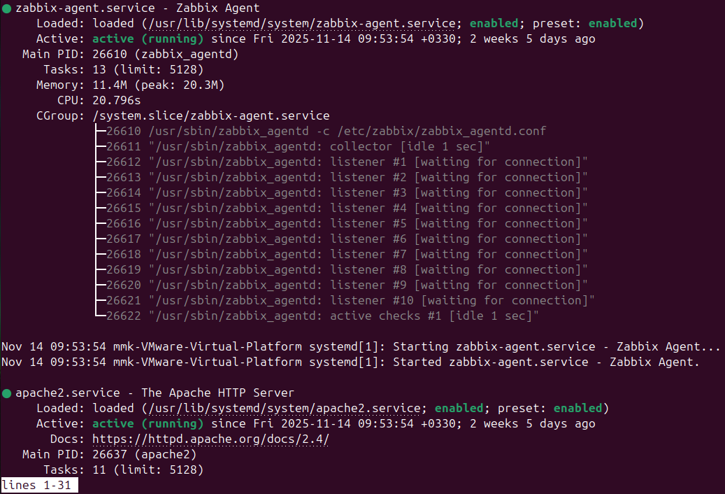
Task: Click the 'Starting zabbix-agent.service' log line
Action: coord(360,347)
